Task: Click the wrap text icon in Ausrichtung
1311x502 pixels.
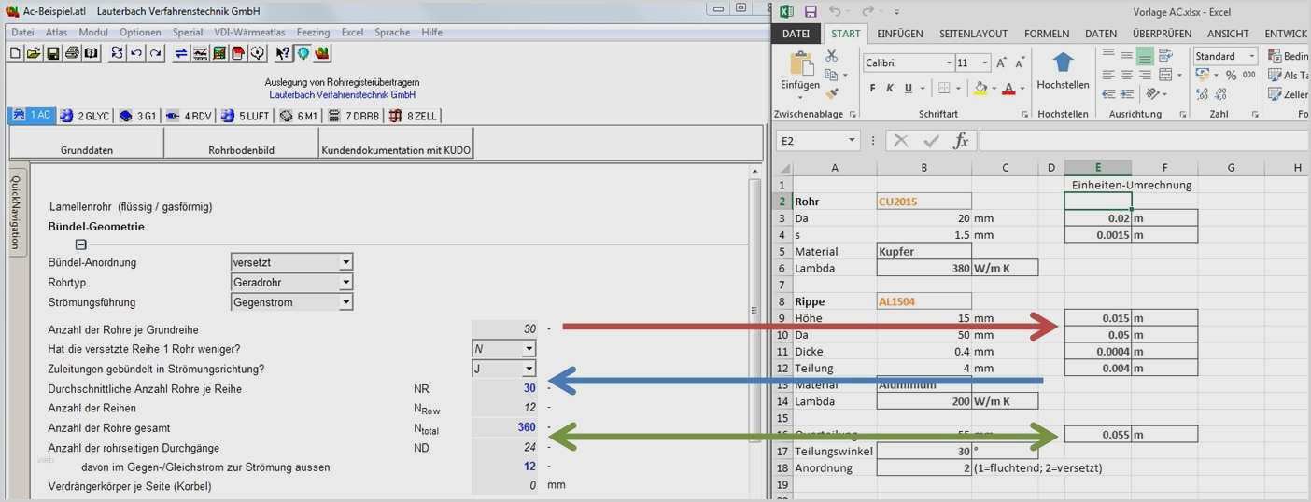Action: tap(1164, 55)
